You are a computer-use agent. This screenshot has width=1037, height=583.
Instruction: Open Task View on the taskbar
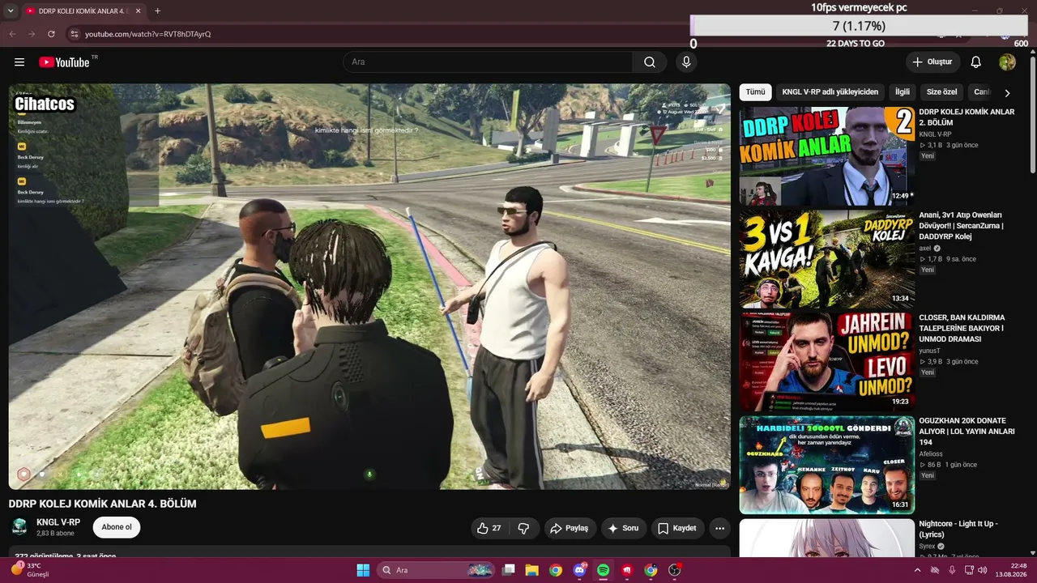click(508, 570)
